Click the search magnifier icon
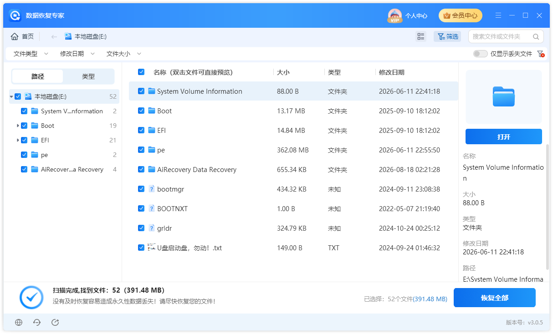The height and width of the screenshot is (334, 553). [536, 36]
